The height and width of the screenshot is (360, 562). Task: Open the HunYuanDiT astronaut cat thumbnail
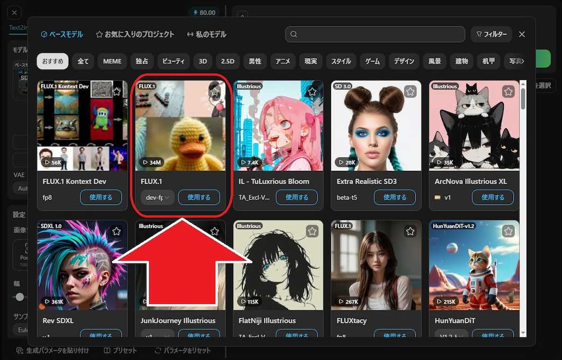tap(474, 265)
